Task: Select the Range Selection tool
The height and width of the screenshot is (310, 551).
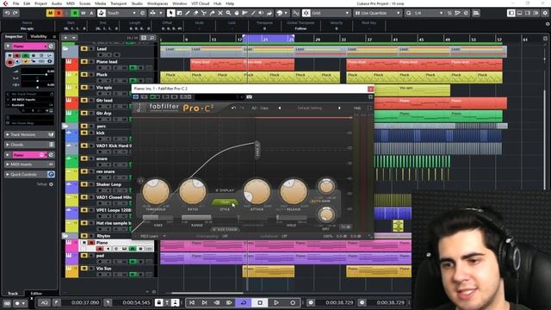Action: click(179, 13)
